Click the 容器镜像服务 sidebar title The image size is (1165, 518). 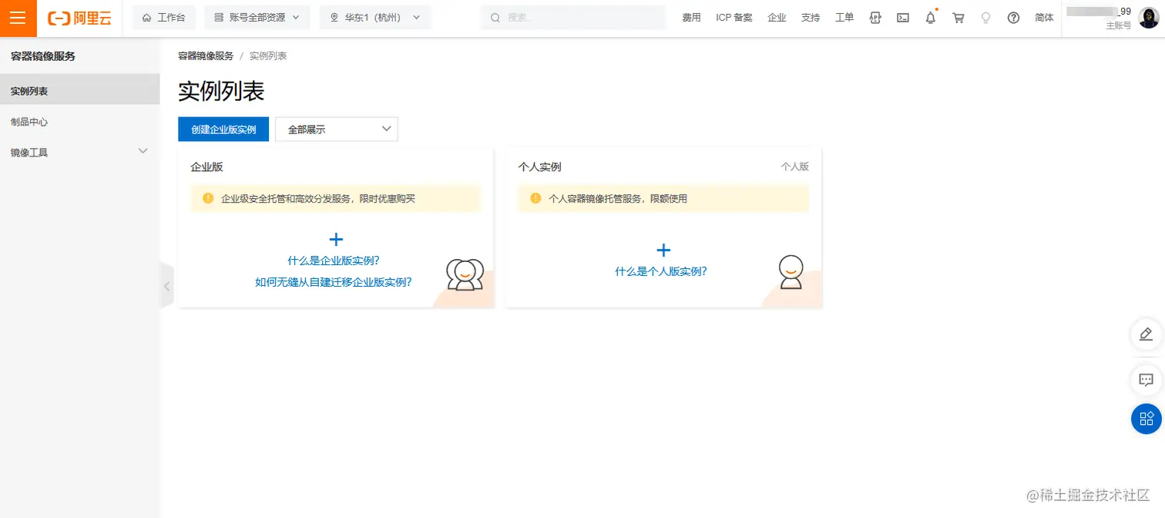(43, 56)
